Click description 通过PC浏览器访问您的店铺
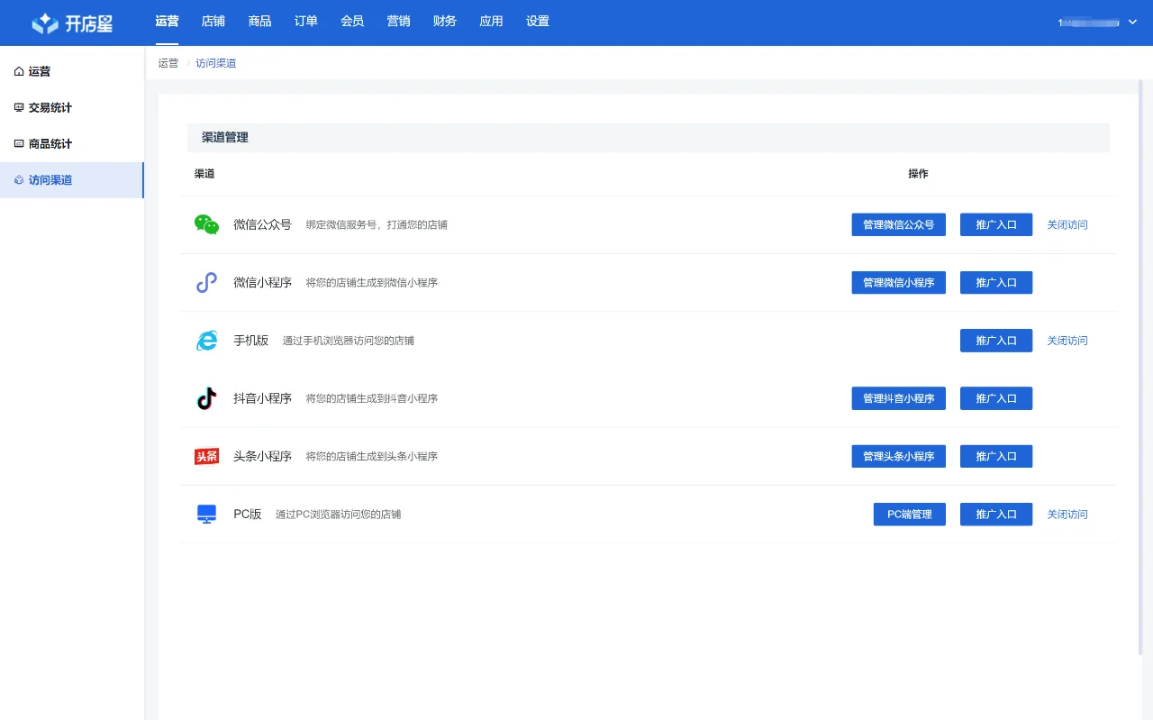The width and height of the screenshot is (1153, 720). [338, 515]
